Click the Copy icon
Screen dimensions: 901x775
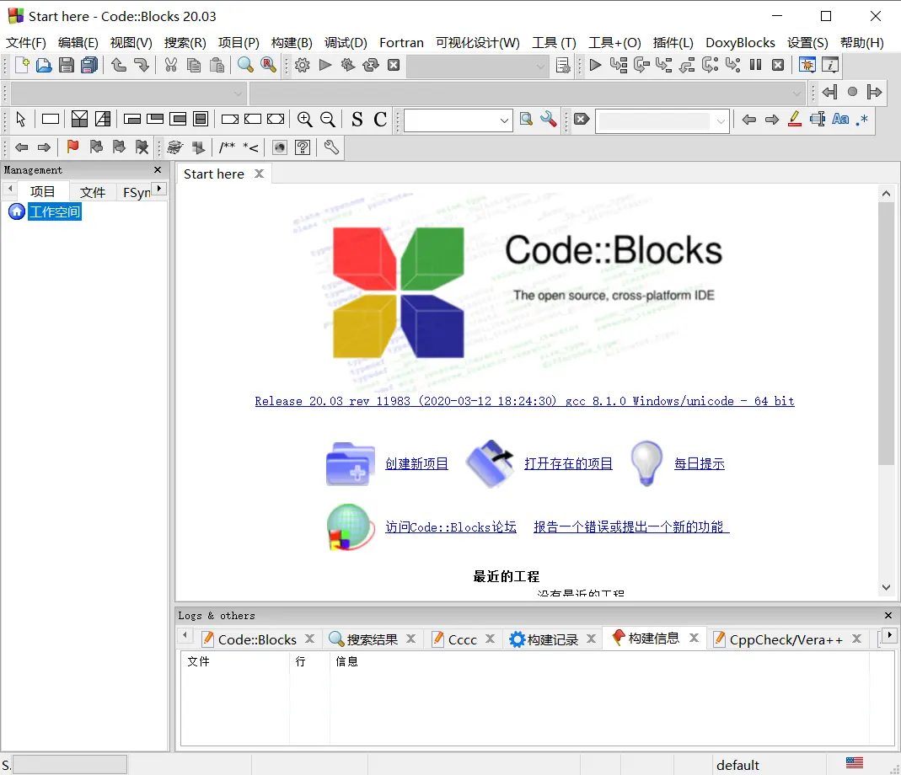pos(194,65)
